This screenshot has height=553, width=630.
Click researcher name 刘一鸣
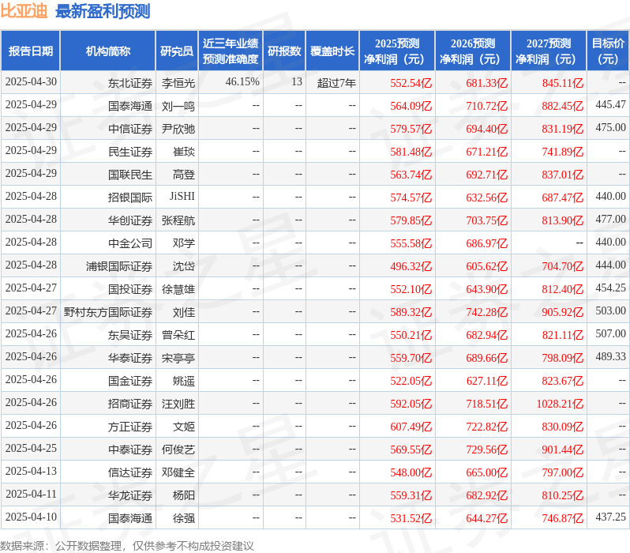click(178, 106)
